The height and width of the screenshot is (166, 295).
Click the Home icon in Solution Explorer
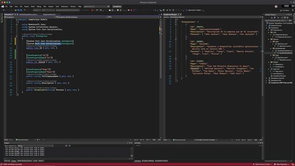click(x=271, y=18)
